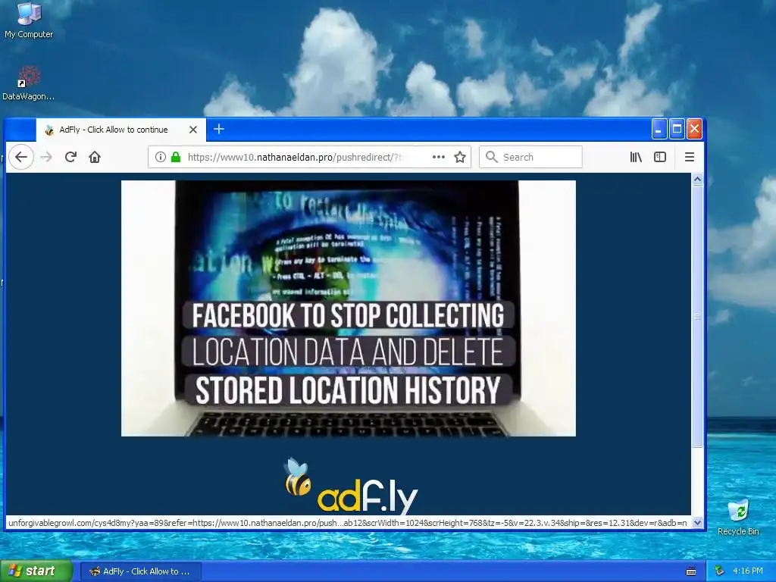Open the page actions three-dots menu

pyautogui.click(x=439, y=157)
